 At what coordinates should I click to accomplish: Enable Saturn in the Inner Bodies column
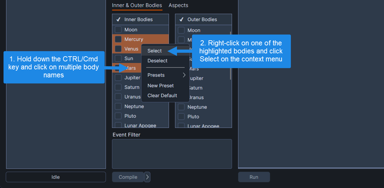click(118, 87)
